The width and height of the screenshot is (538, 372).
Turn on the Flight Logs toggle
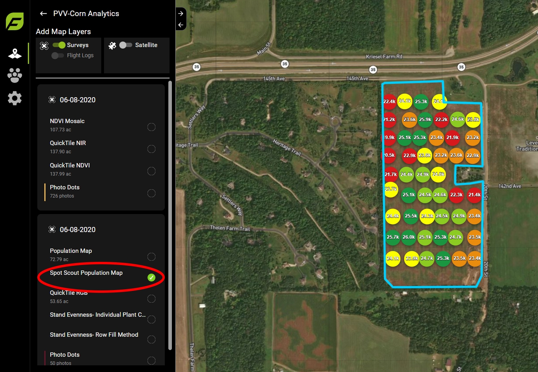58,56
